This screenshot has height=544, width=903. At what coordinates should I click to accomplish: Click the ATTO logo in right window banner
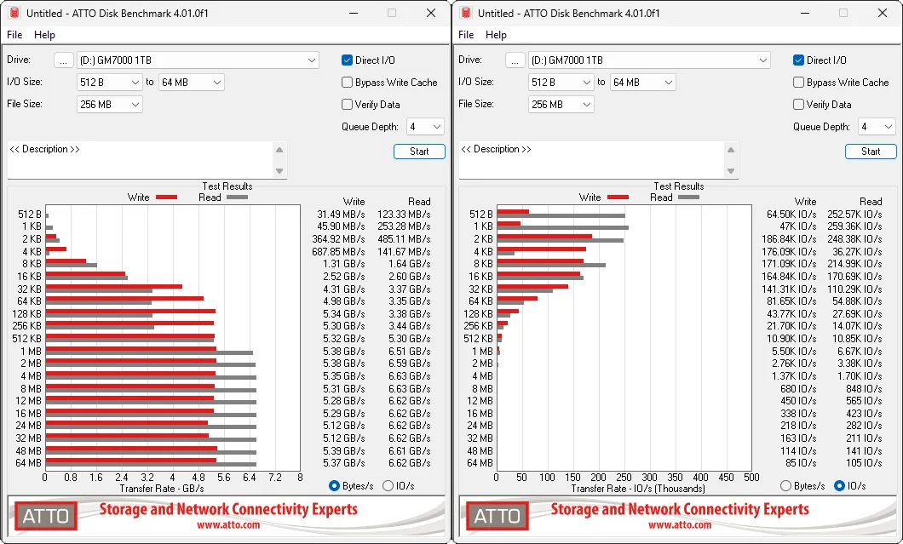coord(497,516)
